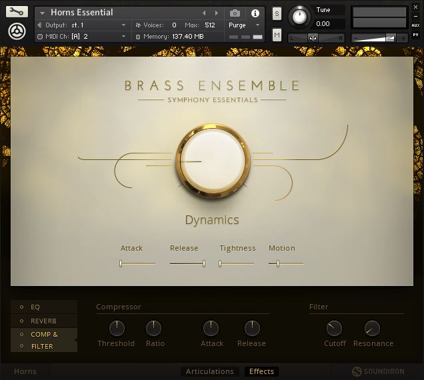Click the output level meter

point(379,17)
